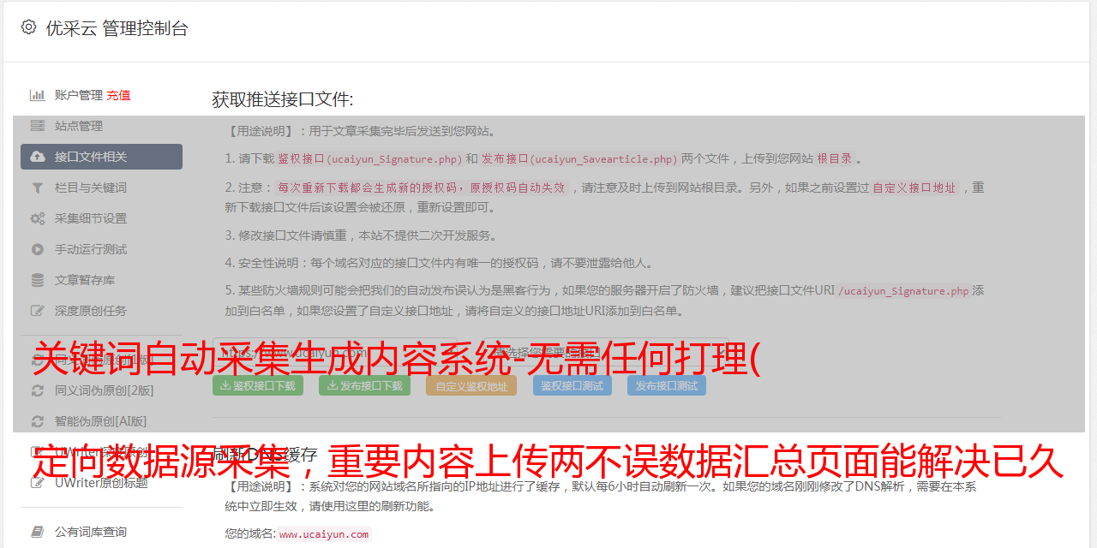Click the blue 发布接口测试 button

click(x=667, y=385)
